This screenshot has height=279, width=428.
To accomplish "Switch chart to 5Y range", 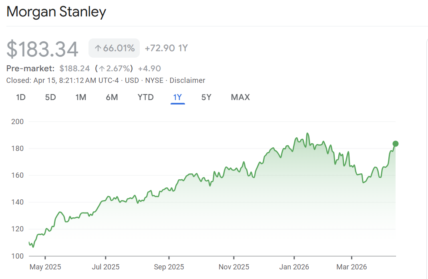I will coord(206,97).
